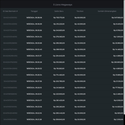Select date cell 18/8/2024, 09.21.28
This screenshot has width=125, height=125.
(34, 119)
